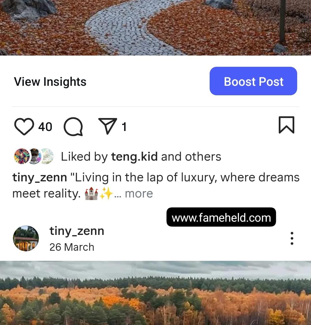Share post via paper plane icon
This screenshot has width=311, height=325.
pos(108,126)
